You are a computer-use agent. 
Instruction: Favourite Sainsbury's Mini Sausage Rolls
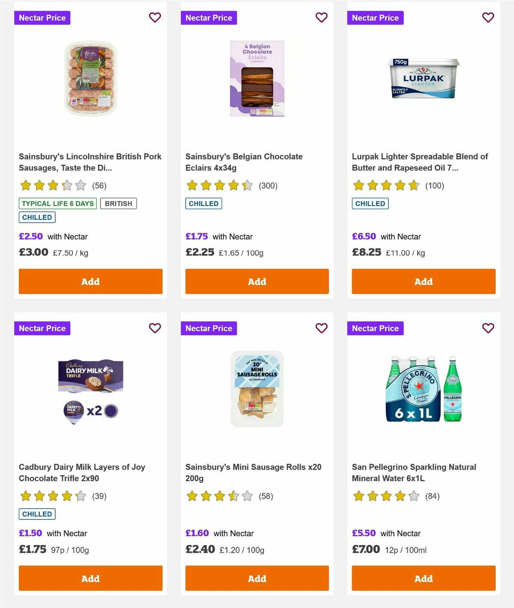(321, 328)
